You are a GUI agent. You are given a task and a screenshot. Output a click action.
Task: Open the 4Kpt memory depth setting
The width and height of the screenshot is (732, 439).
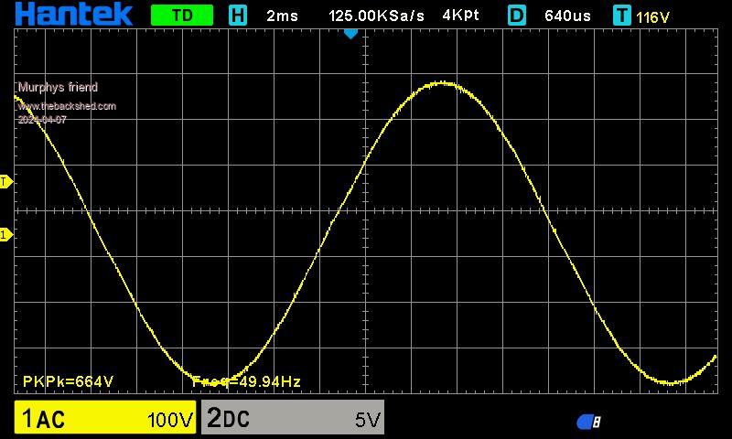(460, 16)
